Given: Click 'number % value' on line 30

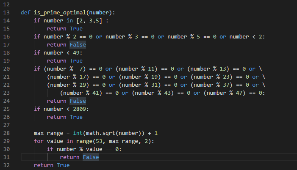Looking at the screenshot, I should click(79, 149).
